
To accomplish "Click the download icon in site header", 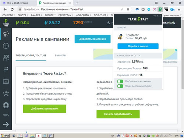I will pyautogui.click(x=108, y=22).
